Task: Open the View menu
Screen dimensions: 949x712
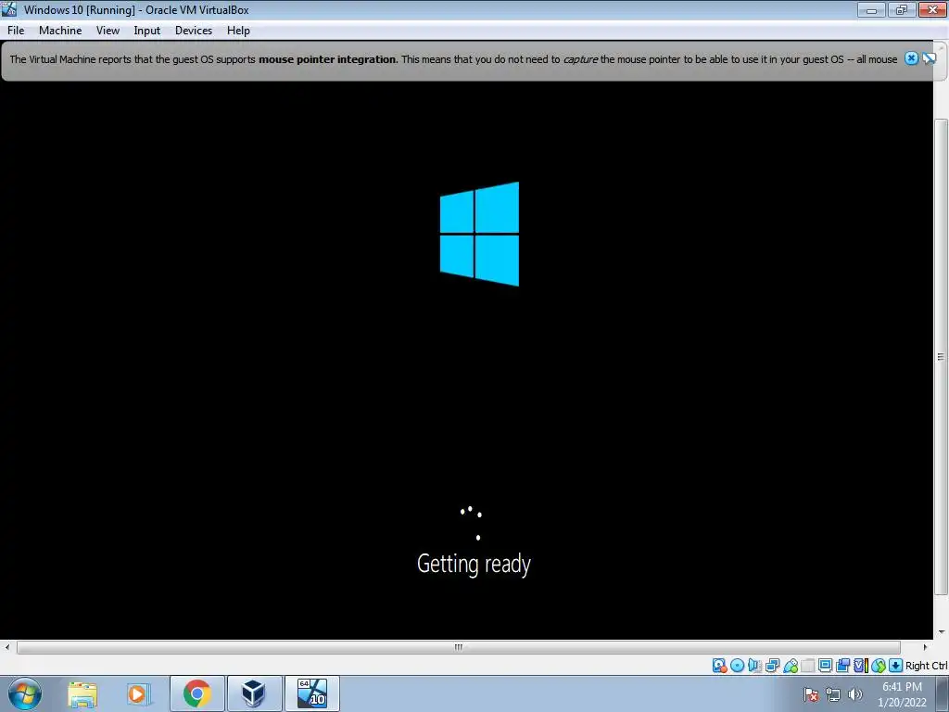Action: (108, 31)
